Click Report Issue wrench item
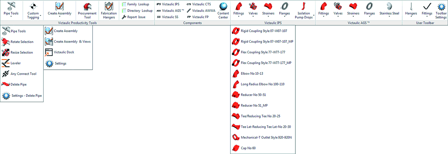This screenshot has width=448, height=154. pyautogui.click(x=134, y=17)
